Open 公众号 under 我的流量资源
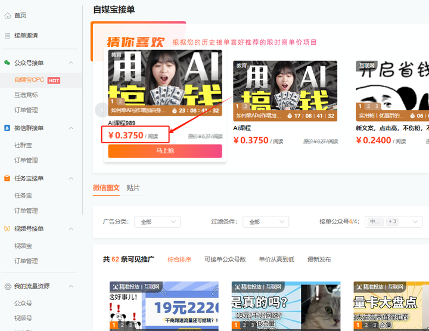 tap(23, 304)
